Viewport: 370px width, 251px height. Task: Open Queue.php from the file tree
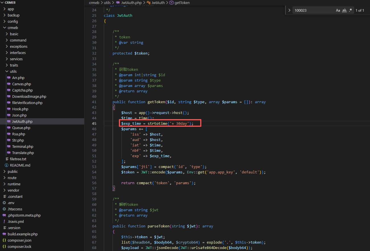pyautogui.click(x=21, y=128)
